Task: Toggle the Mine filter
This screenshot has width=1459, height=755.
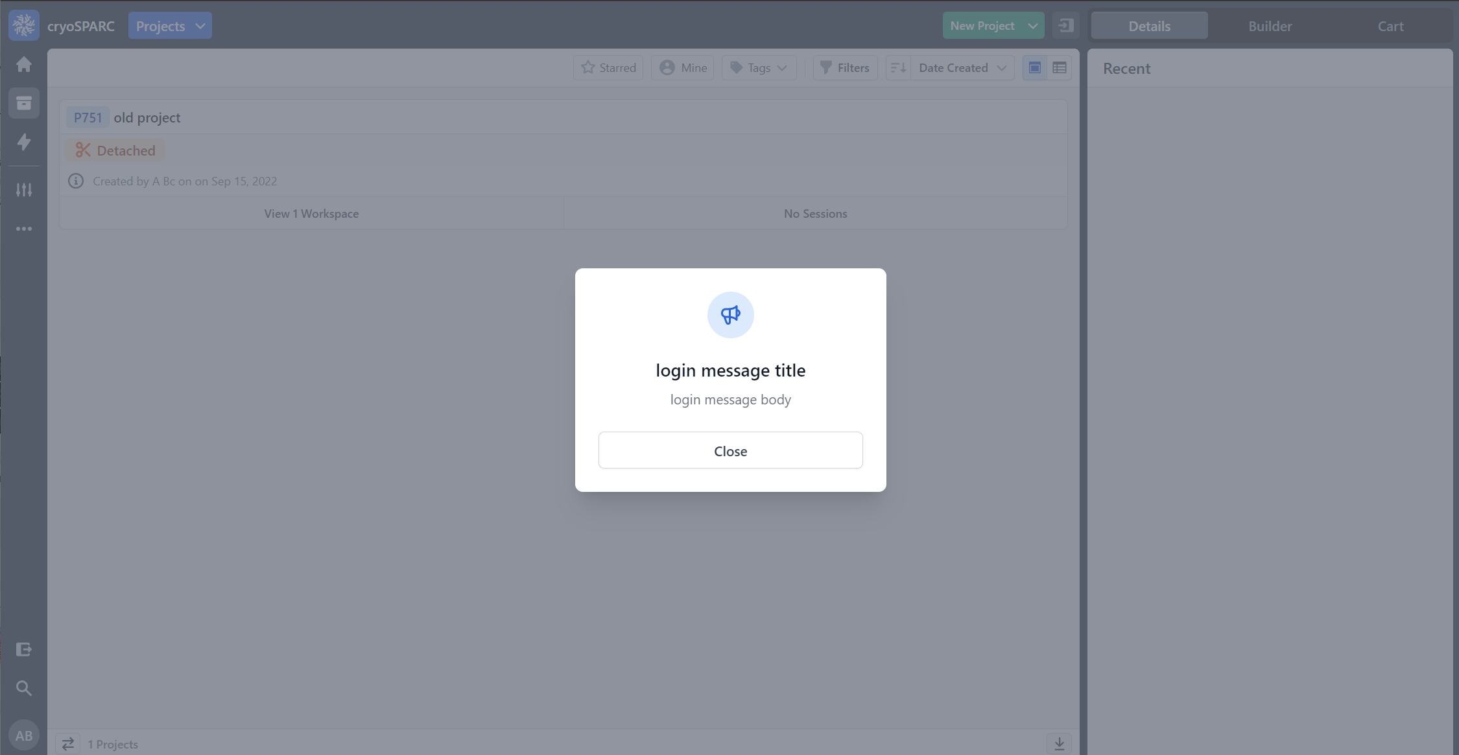Action: pos(682,67)
